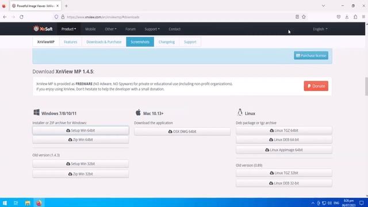This screenshot has height=207, width=368.
Task: Toggle reader view icon in address bar
Action: (297, 17)
